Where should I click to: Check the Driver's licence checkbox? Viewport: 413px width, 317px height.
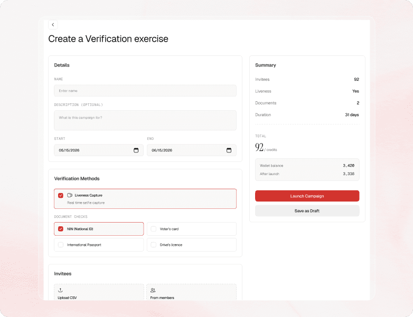click(154, 245)
